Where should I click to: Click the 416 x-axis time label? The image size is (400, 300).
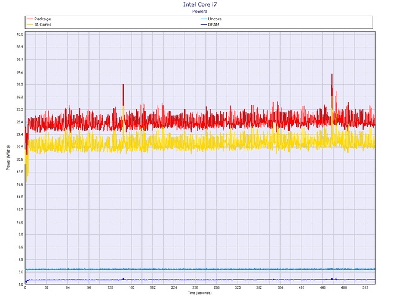301,287
